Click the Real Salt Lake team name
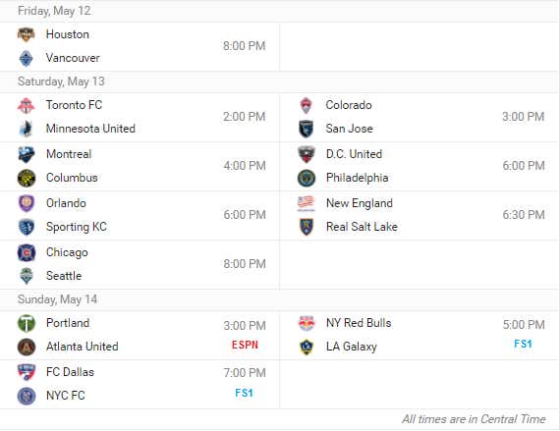This screenshot has height=431, width=560. click(362, 227)
